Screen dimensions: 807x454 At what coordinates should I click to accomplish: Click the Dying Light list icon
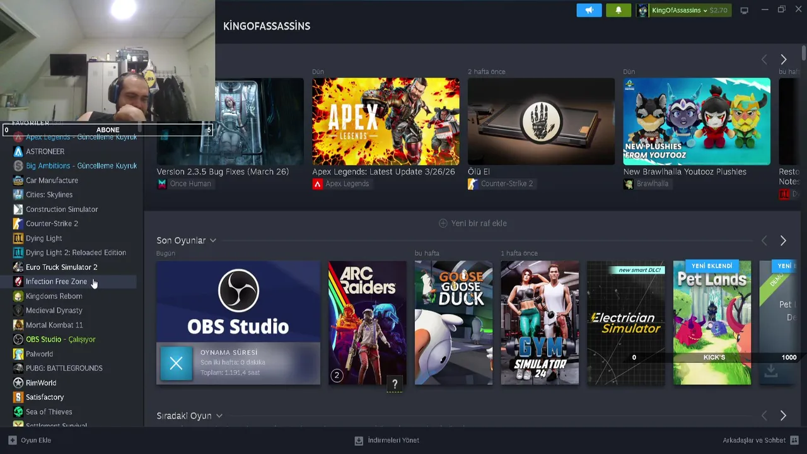pyautogui.click(x=18, y=238)
